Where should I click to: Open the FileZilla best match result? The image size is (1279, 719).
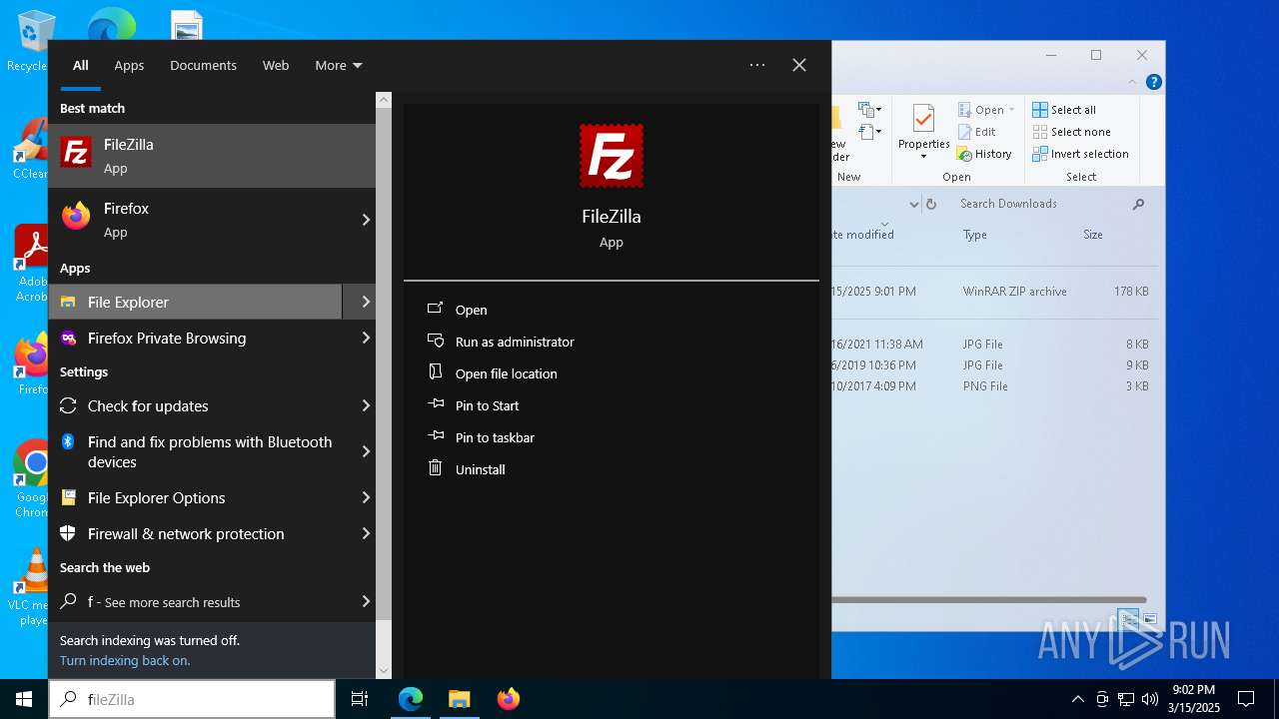pyautogui.click(x=212, y=156)
